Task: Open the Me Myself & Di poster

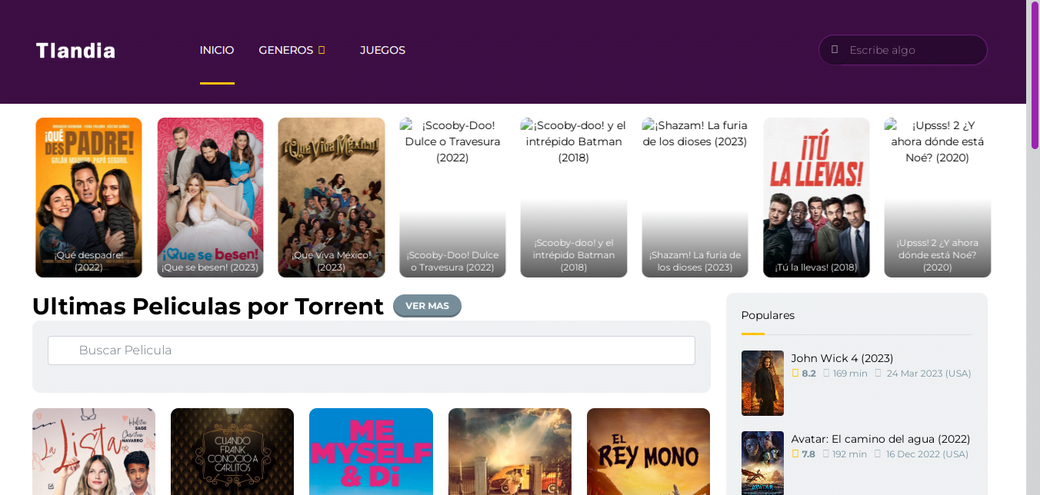Action: coord(371,452)
